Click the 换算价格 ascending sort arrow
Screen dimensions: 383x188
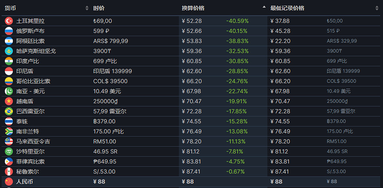(264, 7)
